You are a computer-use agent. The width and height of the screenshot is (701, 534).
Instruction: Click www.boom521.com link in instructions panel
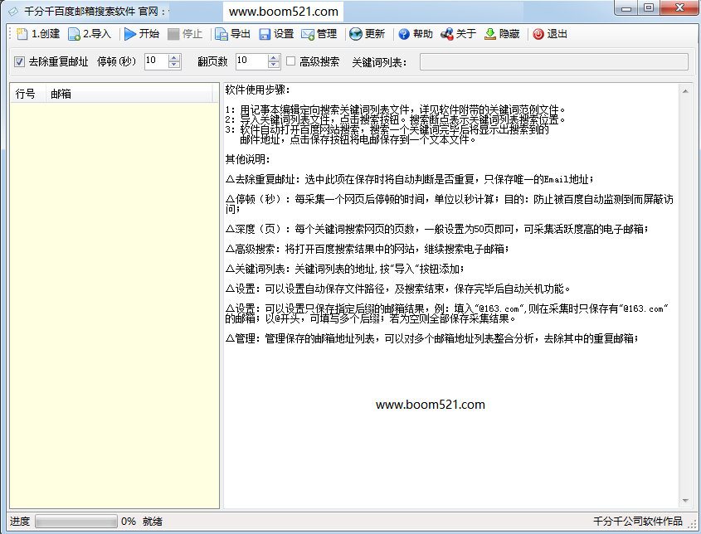point(431,405)
